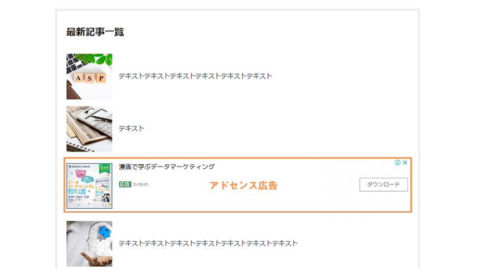This screenshot has height=274, width=485.
Task: Click the 最新記事一覧 heading
Action: [x=95, y=32]
